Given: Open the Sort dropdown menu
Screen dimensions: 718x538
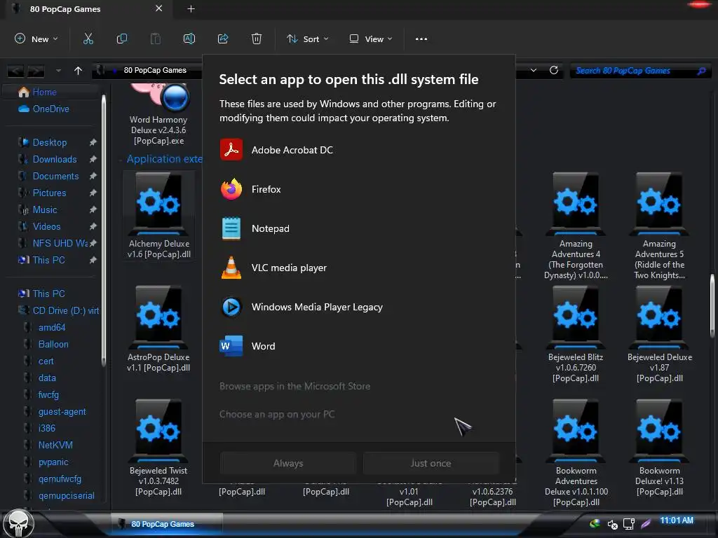Looking at the screenshot, I should (x=308, y=39).
